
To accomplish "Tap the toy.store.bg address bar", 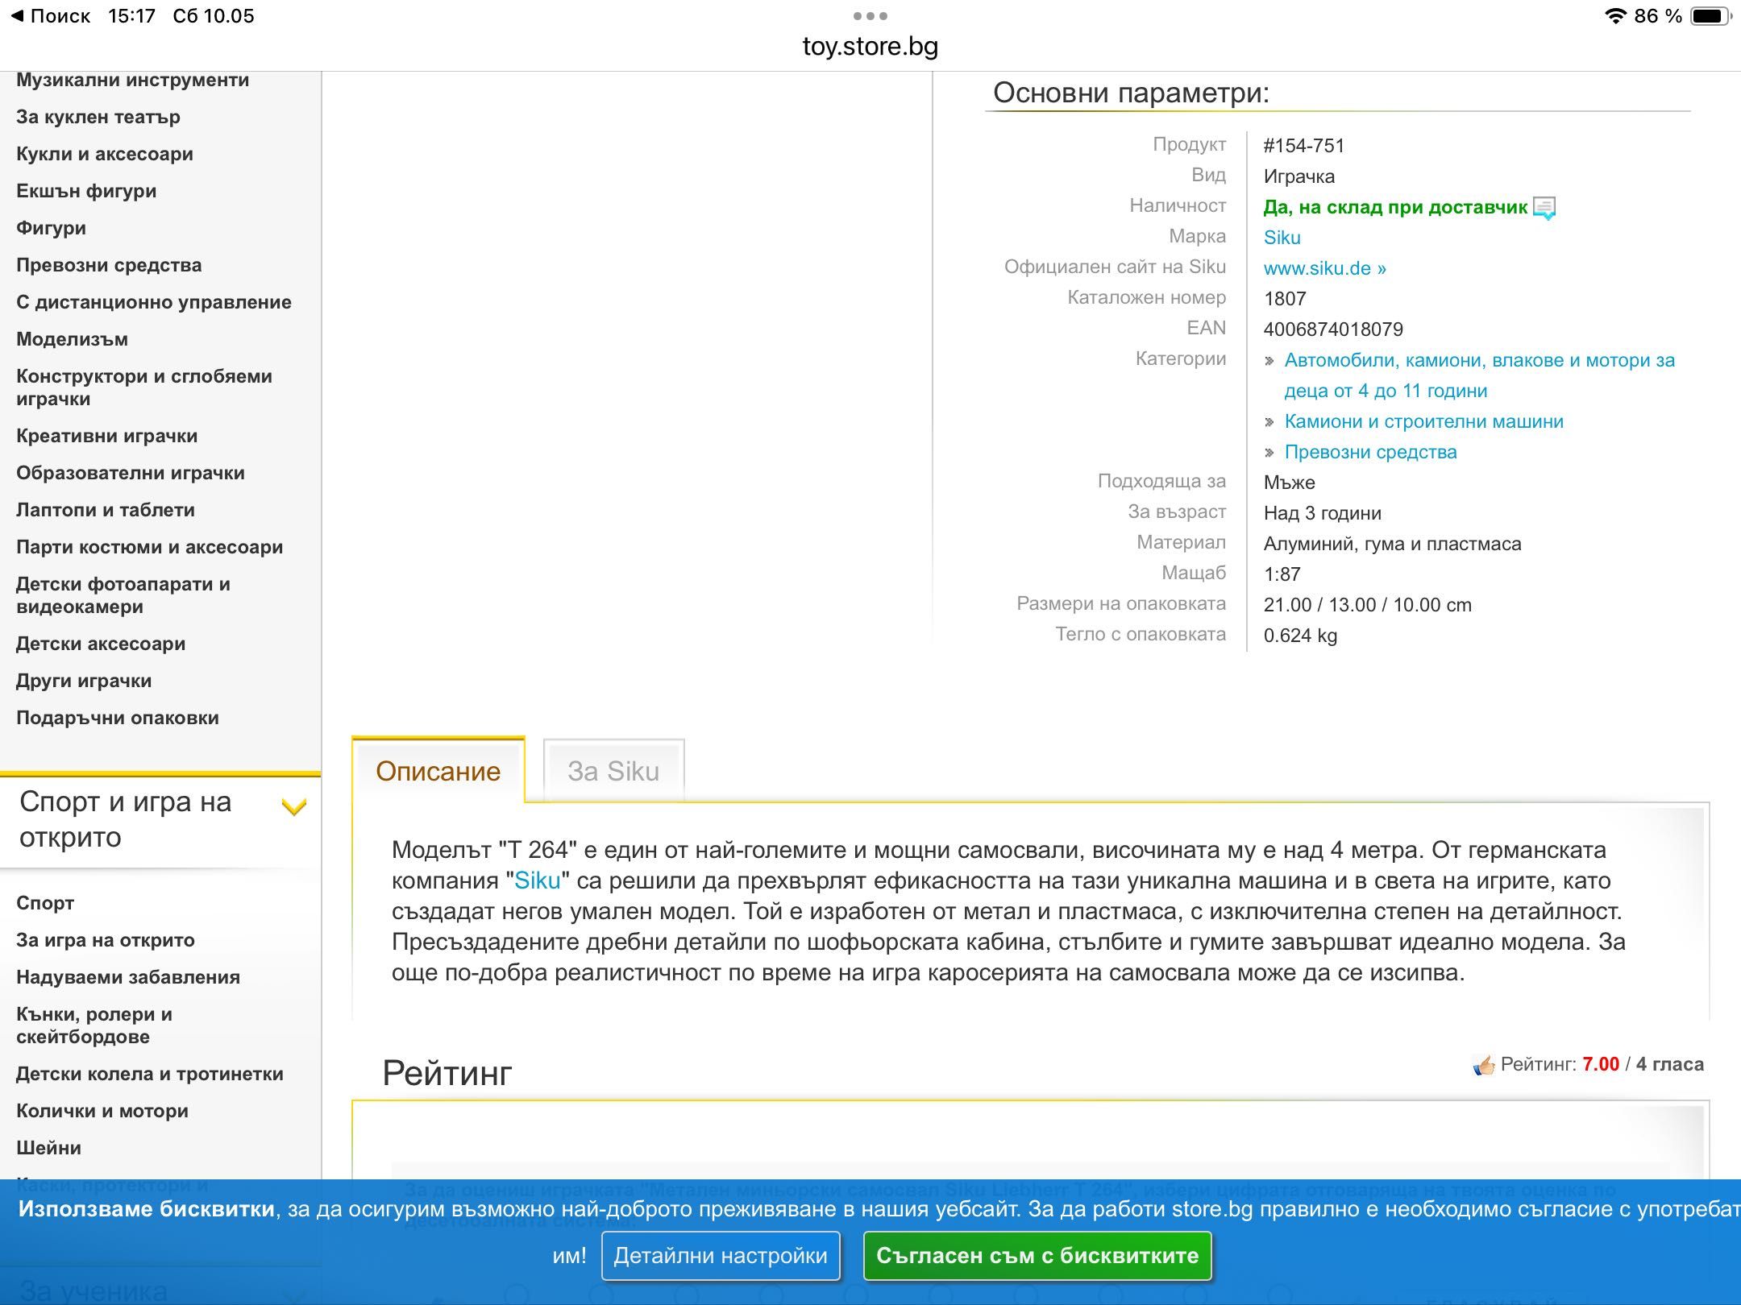I will (870, 47).
